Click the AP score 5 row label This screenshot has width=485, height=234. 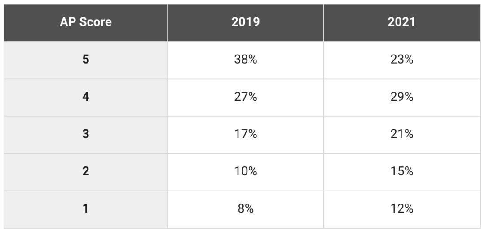[x=86, y=60]
